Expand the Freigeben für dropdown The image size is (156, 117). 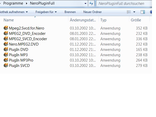(56, 12)
